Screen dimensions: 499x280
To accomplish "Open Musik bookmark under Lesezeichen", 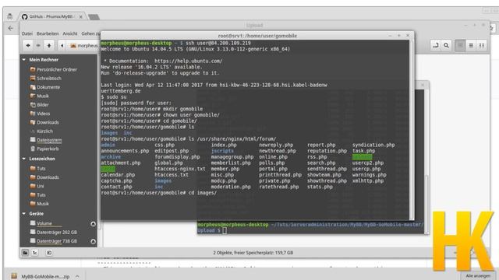I will coord(40,204).
